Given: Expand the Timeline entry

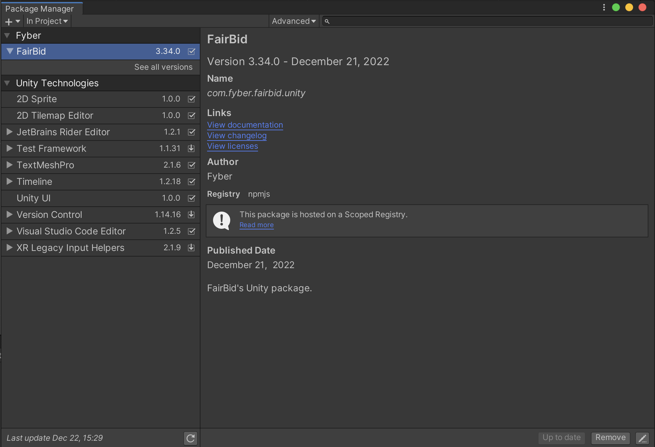Looking at the screenshot, I should (x=10, y=182).
